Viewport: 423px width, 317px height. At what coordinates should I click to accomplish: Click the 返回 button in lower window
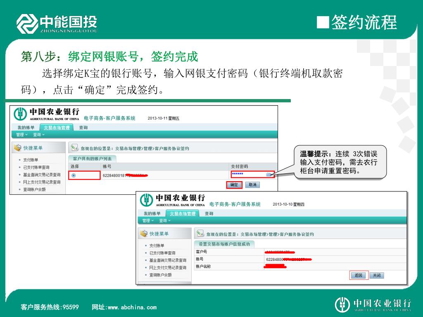click(359, 275)
